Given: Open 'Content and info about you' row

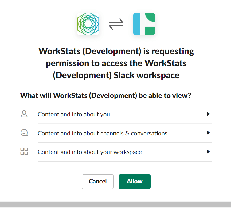Looking at the screenshot, I should 116,114.
